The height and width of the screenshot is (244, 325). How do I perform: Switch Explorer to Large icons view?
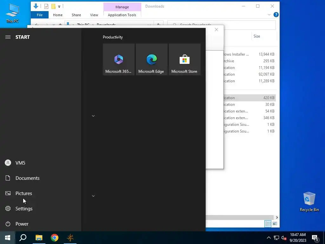275,224
